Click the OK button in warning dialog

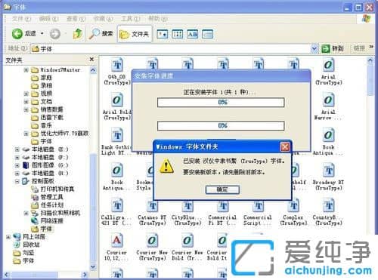pos(222,189)
